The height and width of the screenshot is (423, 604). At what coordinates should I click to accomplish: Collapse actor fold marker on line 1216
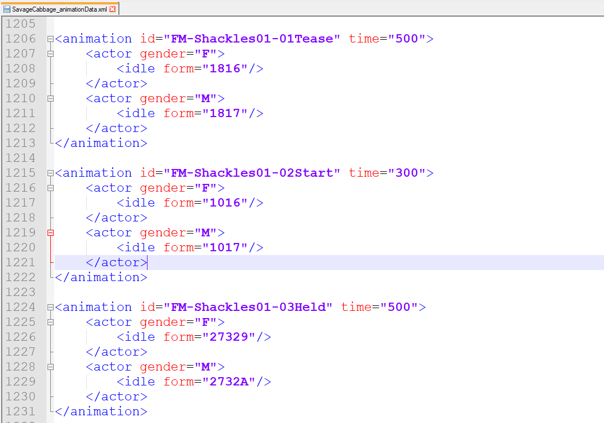pyautogui.click(x=50, y=188)
